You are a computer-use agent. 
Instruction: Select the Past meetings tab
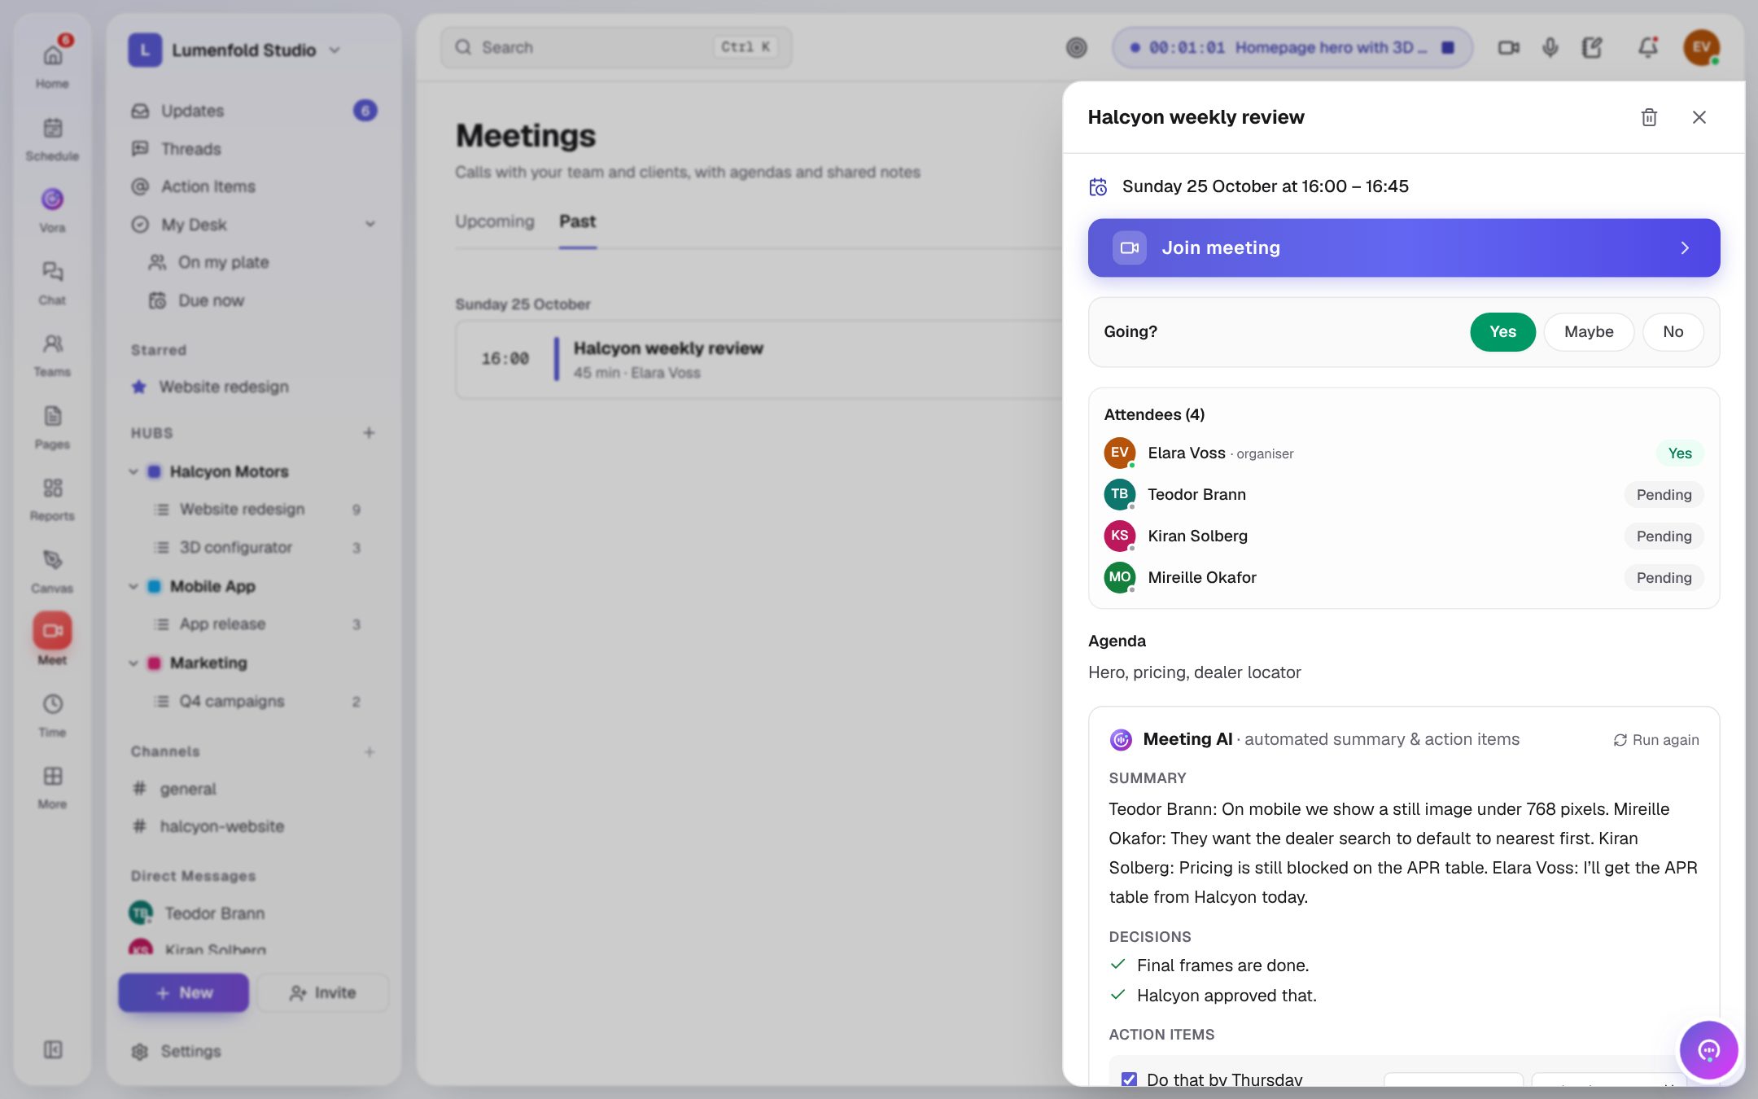[x=577, y=221]
